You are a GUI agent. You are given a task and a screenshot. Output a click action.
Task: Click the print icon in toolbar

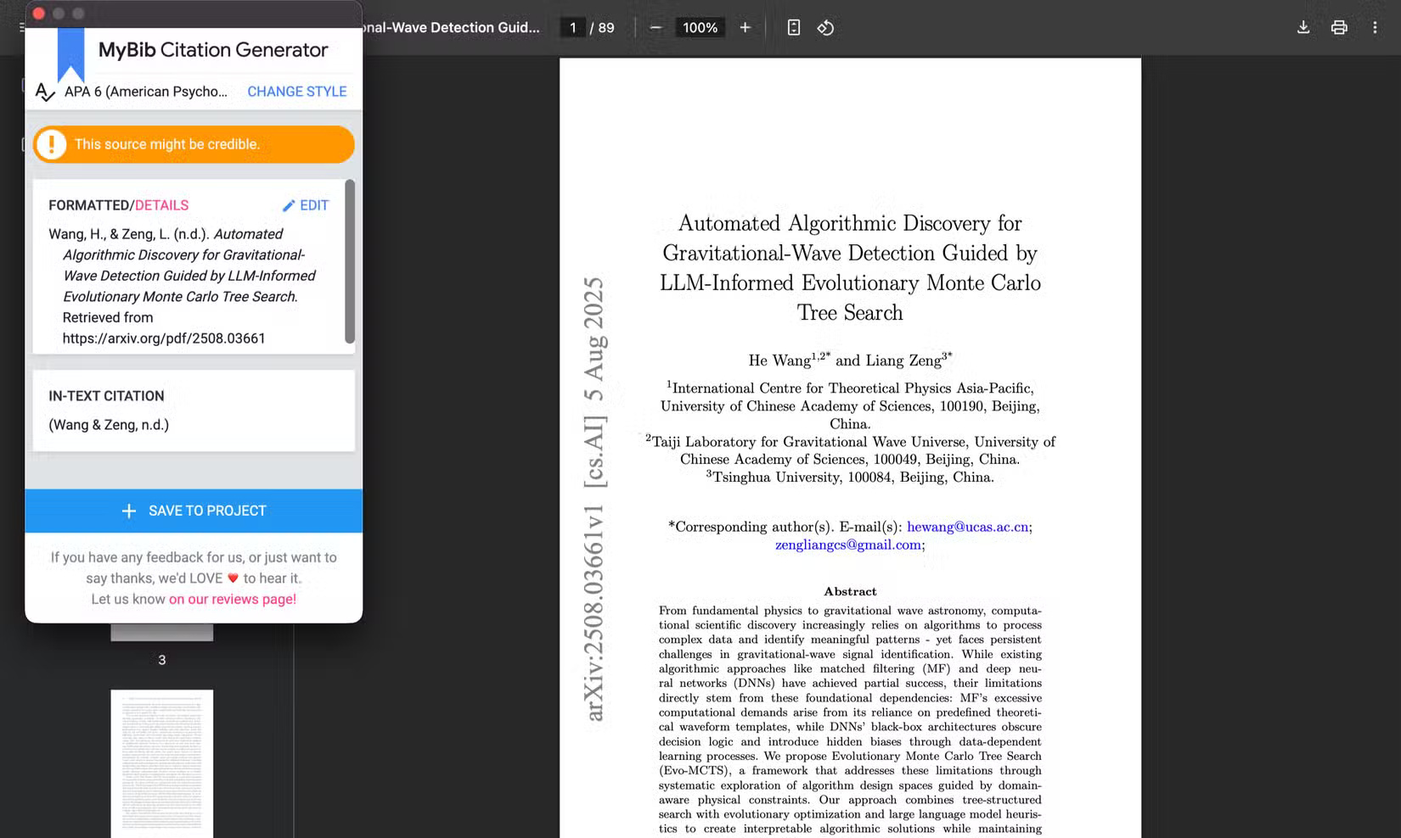(1339, 27)
